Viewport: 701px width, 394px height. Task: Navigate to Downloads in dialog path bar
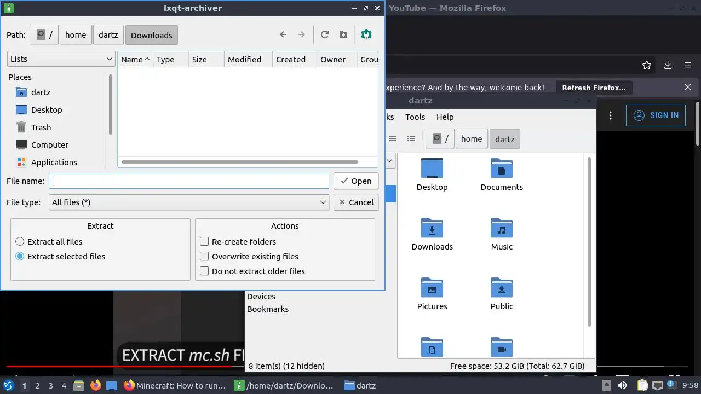(151, 34)
